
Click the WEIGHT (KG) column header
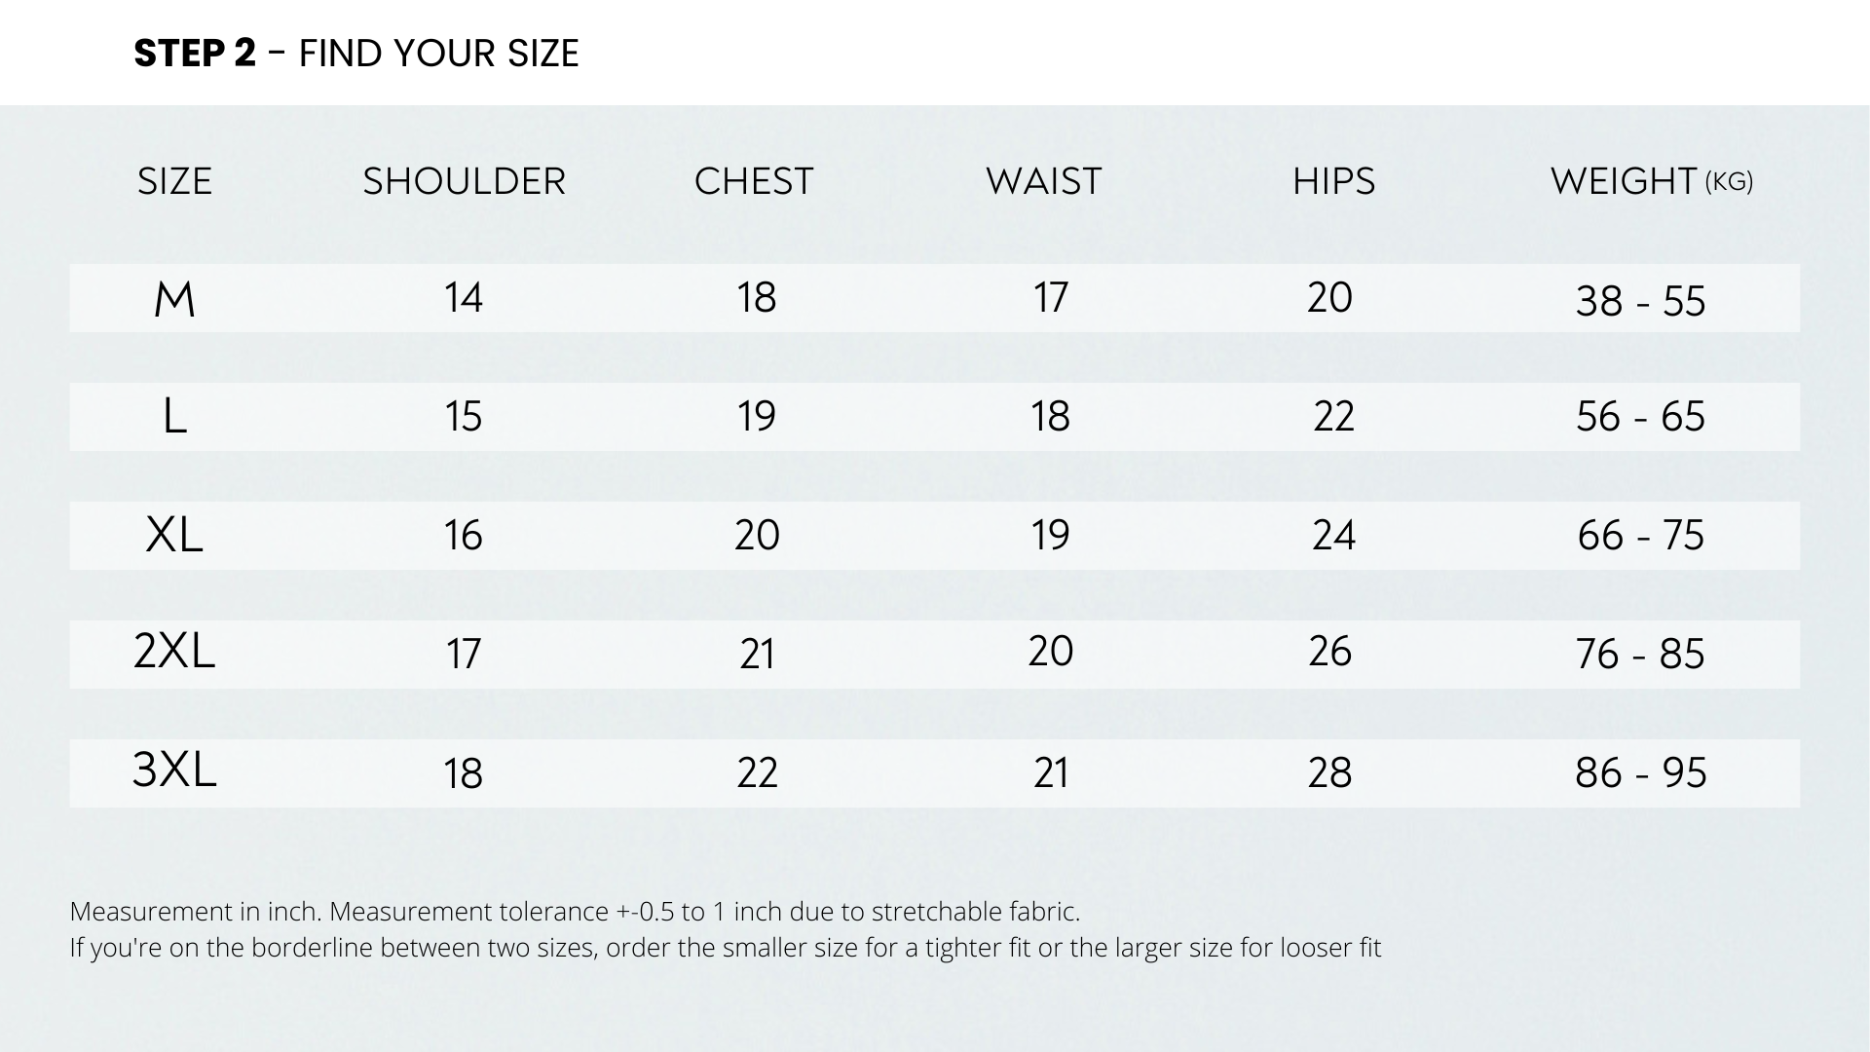tap(1651, 181)
